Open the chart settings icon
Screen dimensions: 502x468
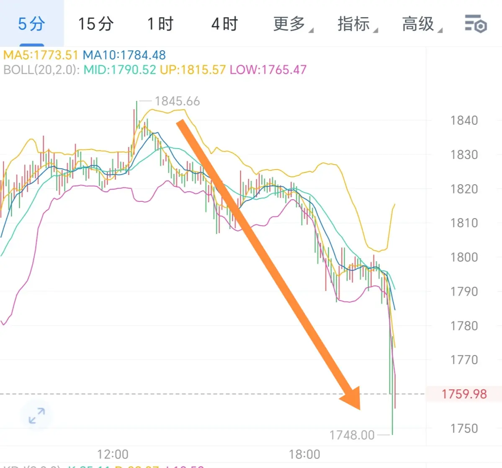click(476, 24)
